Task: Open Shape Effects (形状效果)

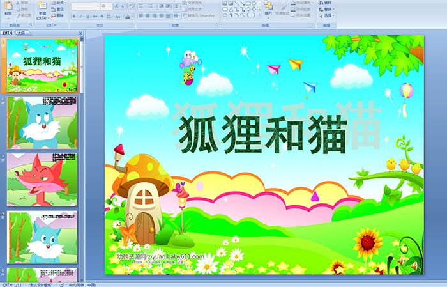Action: point(302,15)
